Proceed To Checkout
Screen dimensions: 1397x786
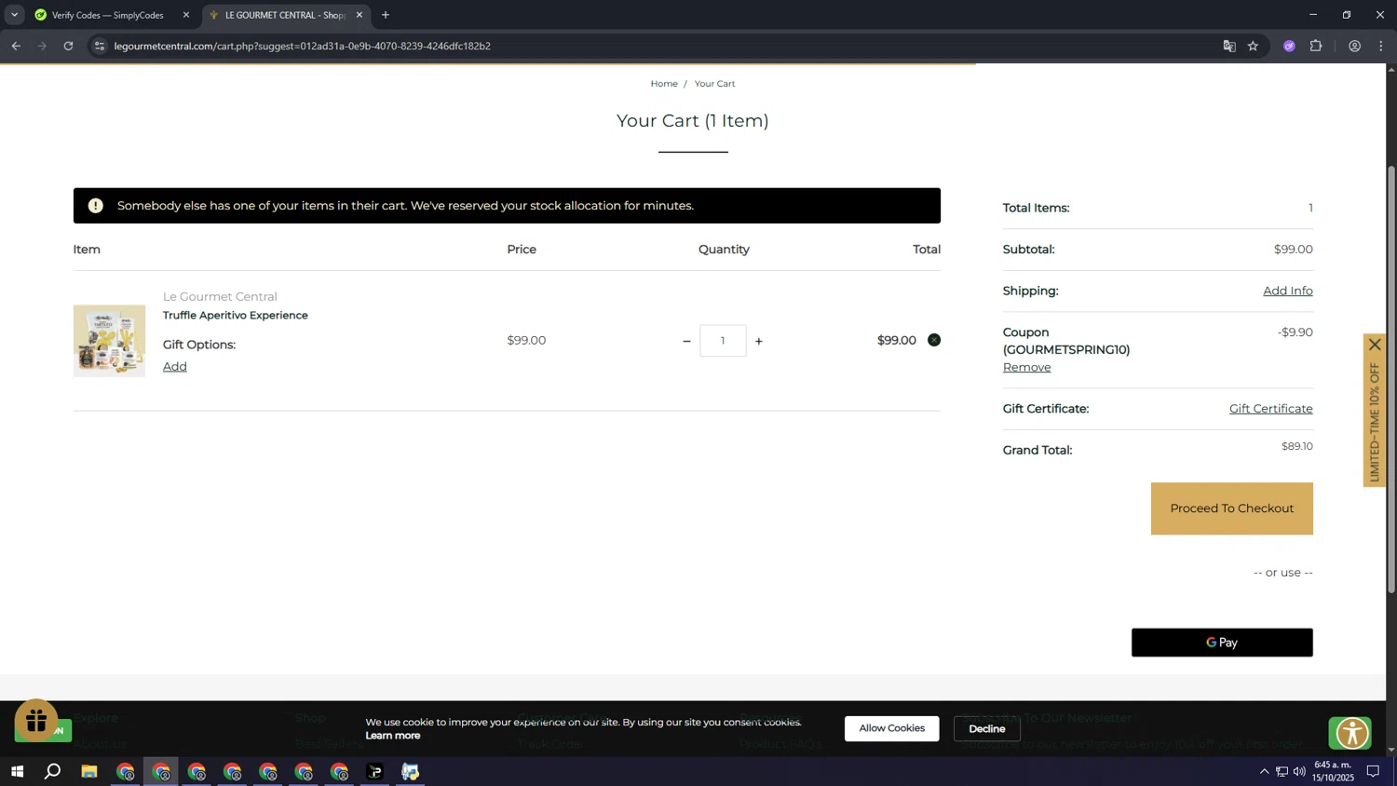coord(1231,508)
